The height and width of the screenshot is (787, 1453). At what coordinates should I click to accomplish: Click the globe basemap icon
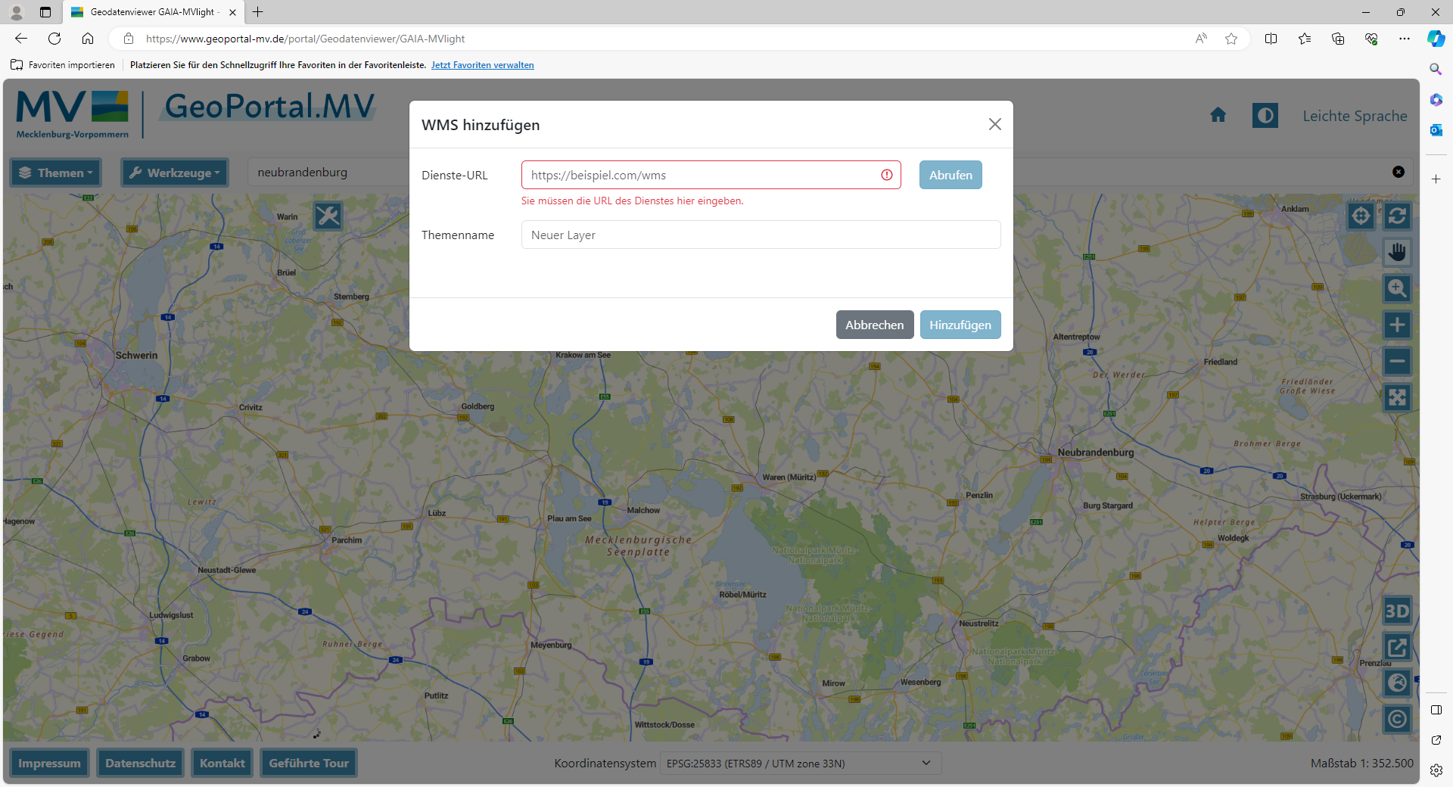click(1397, 683)
